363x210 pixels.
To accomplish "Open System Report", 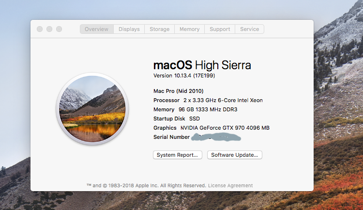I will pos(177,155).
